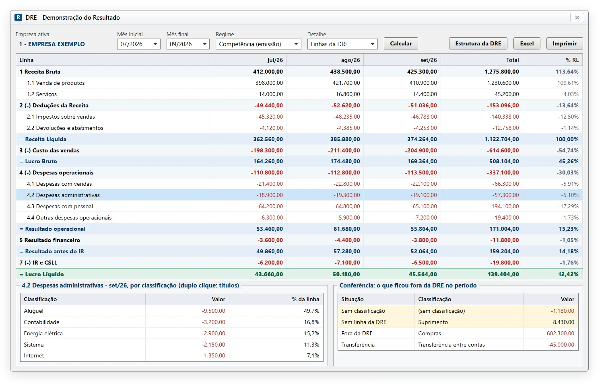Open the Mês final dropdown
The height and width of the screenshot is (392, 606).
pos(188,44)
